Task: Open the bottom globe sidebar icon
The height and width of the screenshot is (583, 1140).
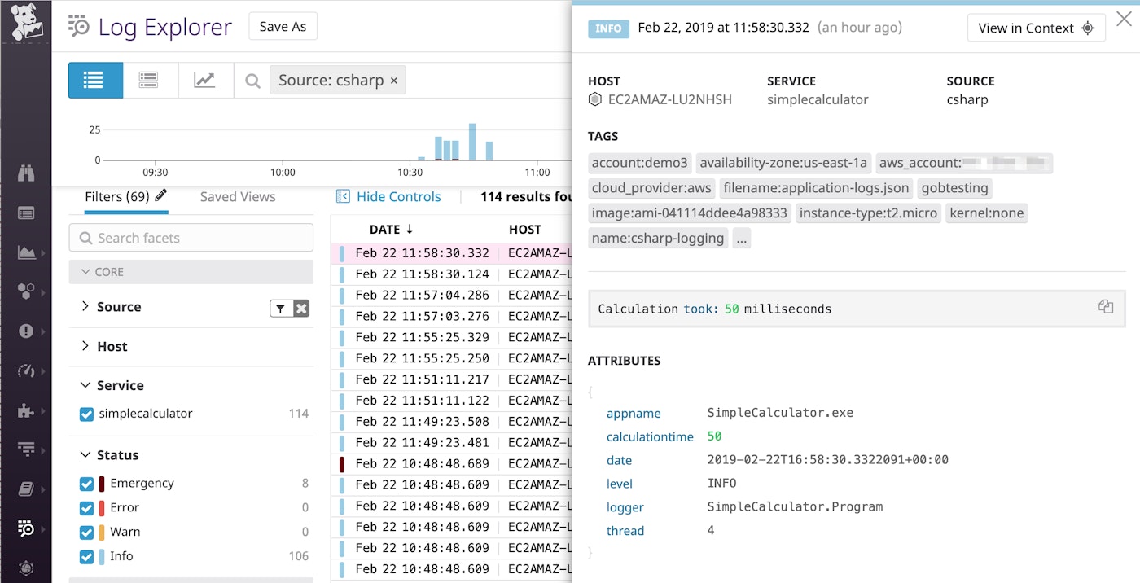Action: [x=26, y=568]
